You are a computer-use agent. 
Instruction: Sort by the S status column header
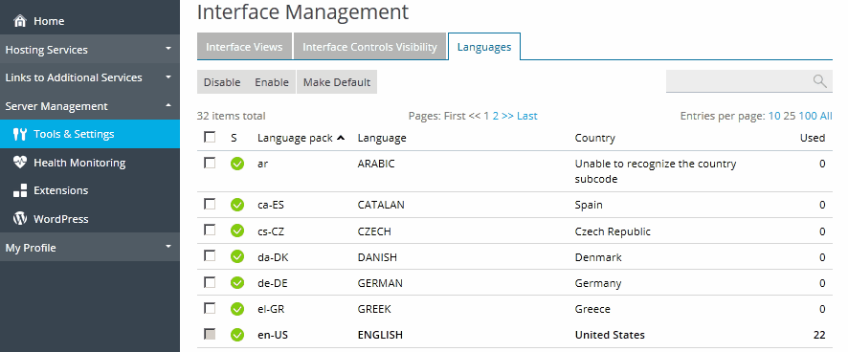click(234, 138)
